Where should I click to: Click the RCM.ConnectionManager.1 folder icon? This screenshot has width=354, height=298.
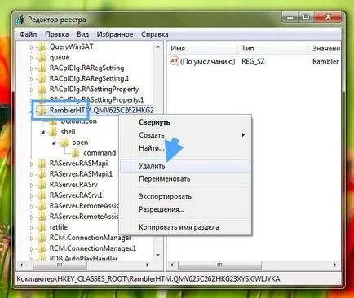point(42,248)
